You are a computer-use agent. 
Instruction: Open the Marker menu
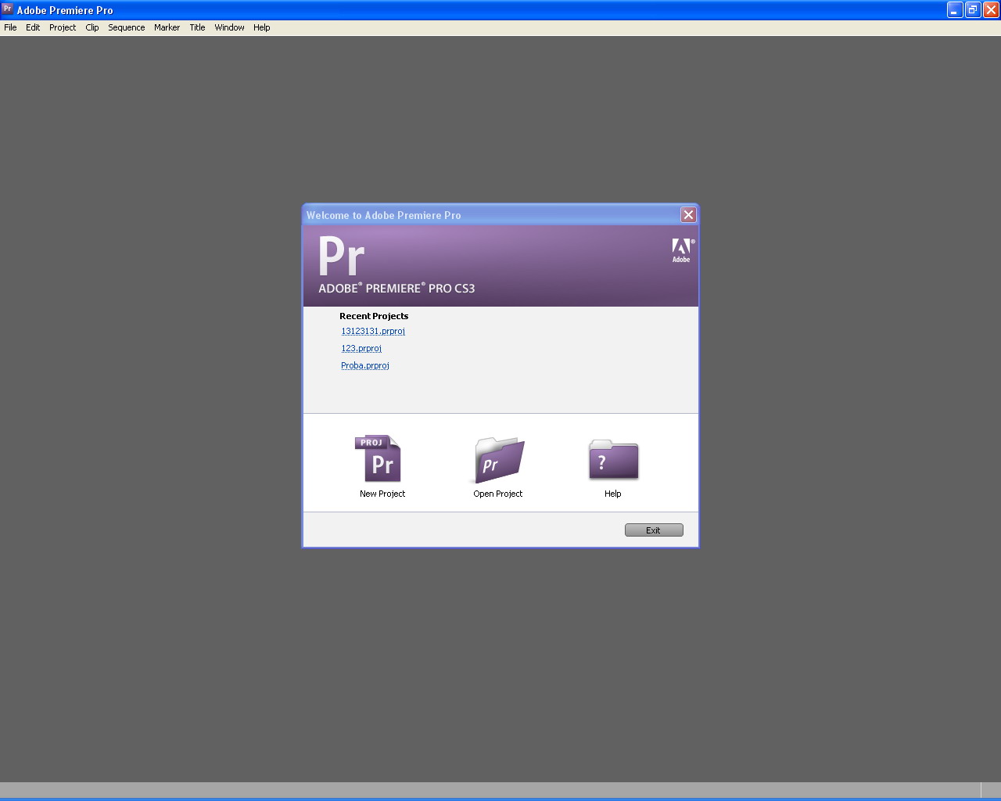point(167,27)
